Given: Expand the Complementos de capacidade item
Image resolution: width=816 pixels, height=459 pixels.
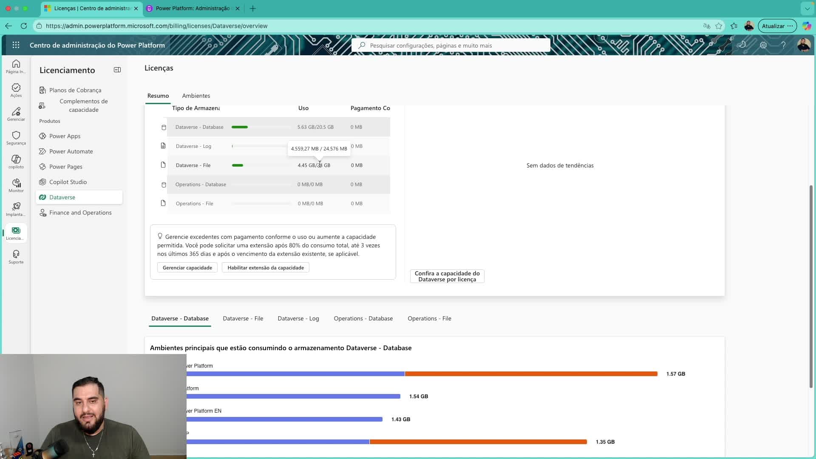Looking at the screenshot, I should point(83,105).
